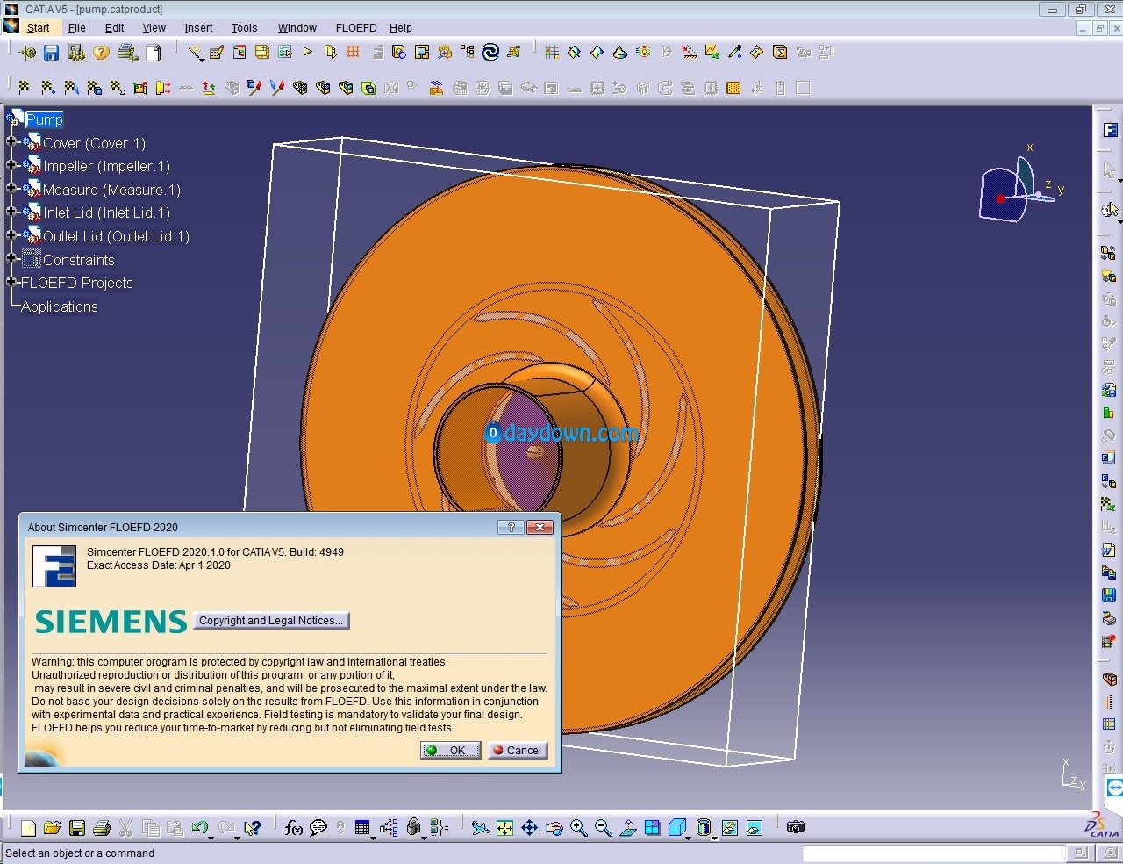Screen dimensions: 1123x864
Task: Launch the FLOEFD wizard wand icon
Action: click(195, 53)
